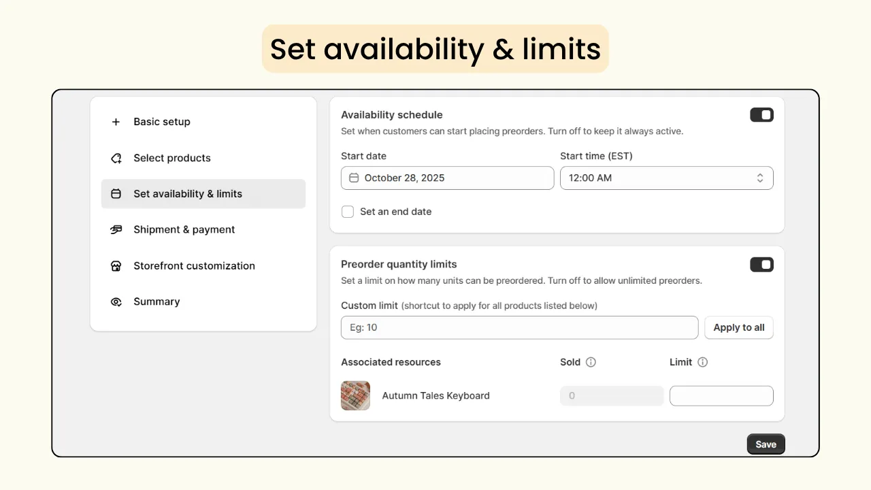The image size is (871, 490).
Task: Click the chevron on the 12:00 AM selector
Action: pos(760,178)
